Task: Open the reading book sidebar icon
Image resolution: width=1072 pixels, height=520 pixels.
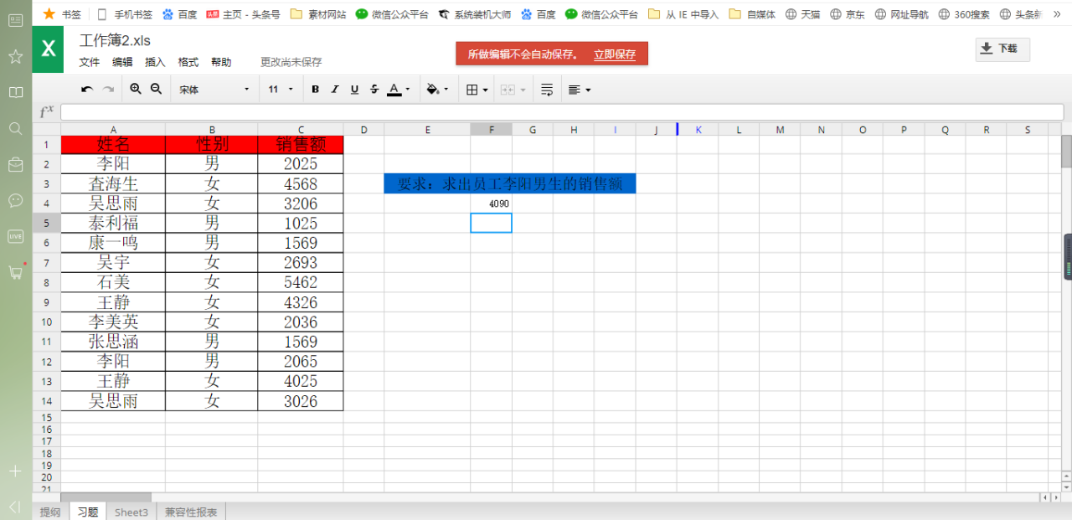Action: click(x=15, y=92)
